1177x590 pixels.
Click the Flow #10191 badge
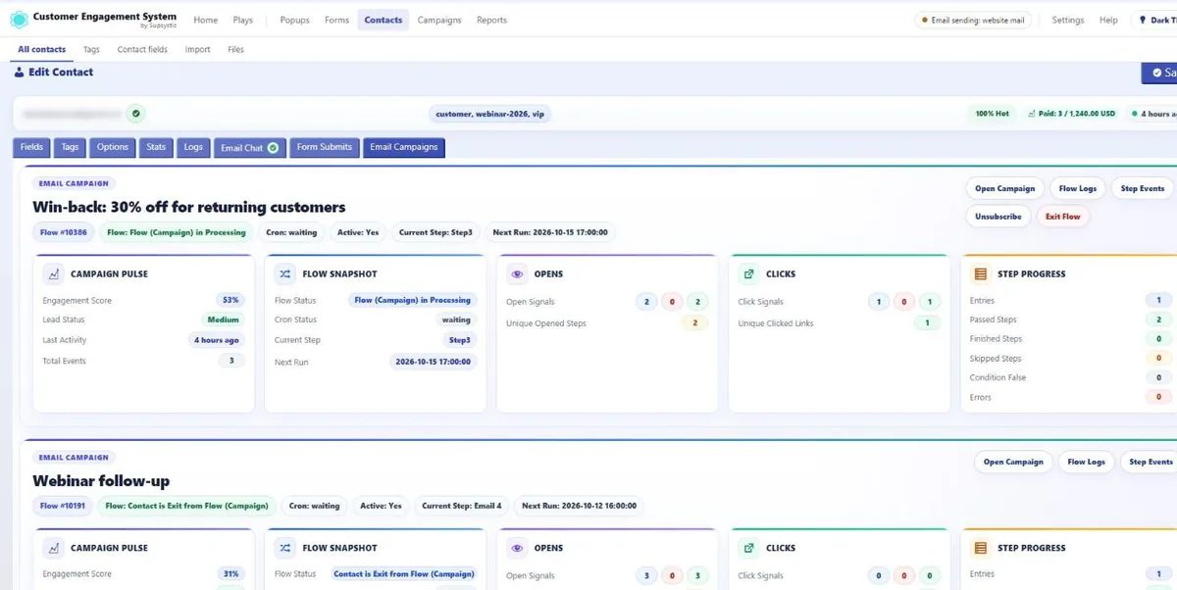(x=64, y=507)
